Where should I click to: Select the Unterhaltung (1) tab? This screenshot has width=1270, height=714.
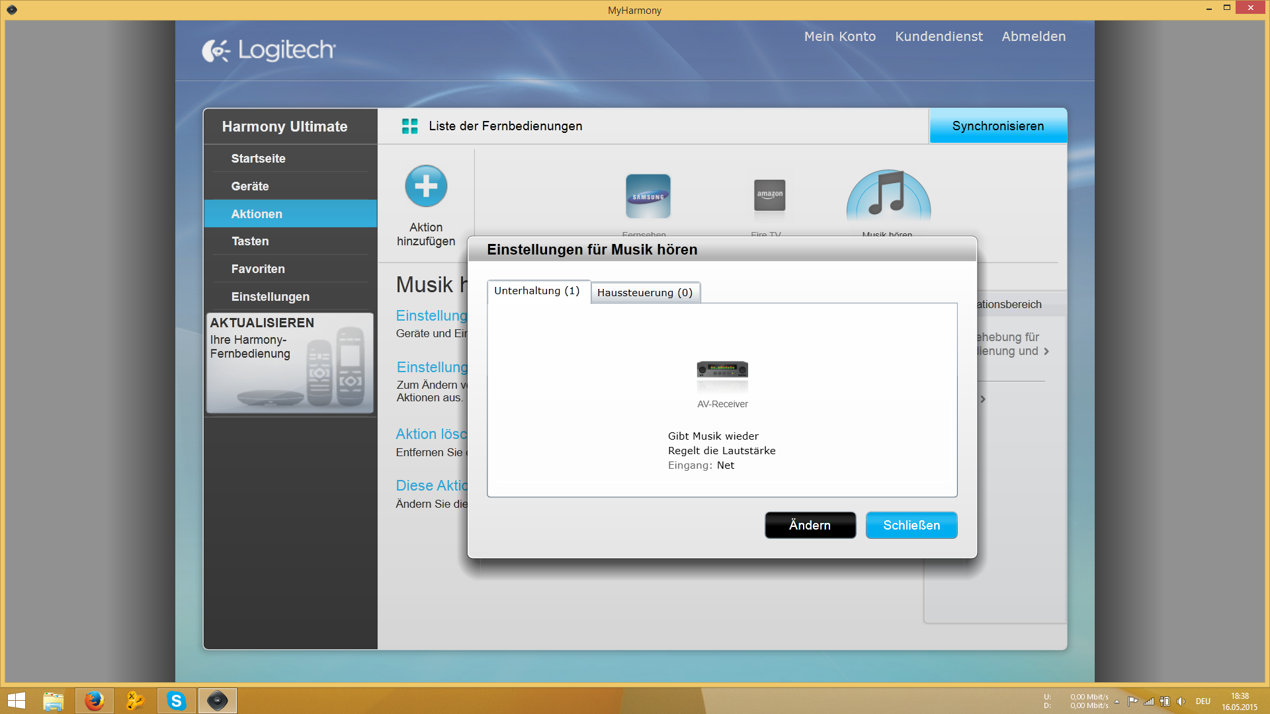tap(536, 291)
